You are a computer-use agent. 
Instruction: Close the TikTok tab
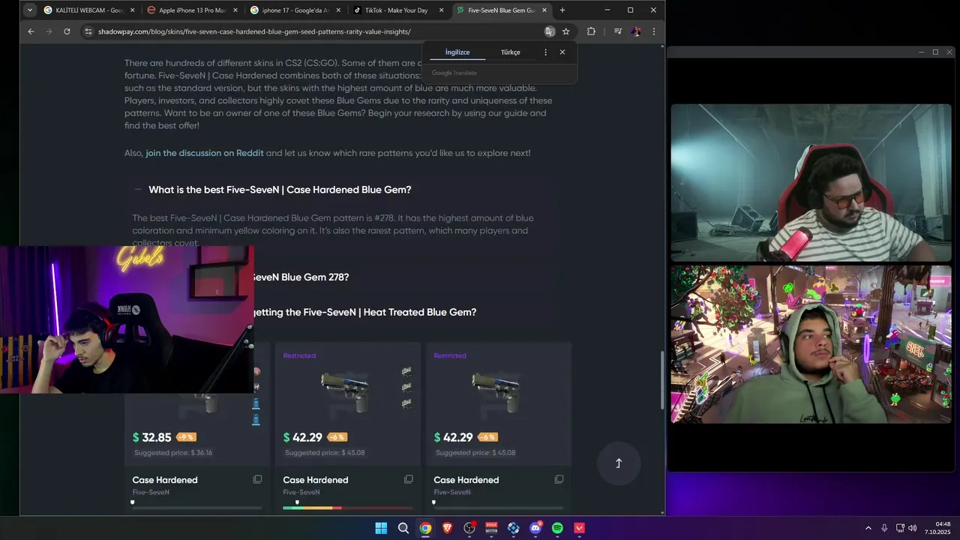(441, 10)
